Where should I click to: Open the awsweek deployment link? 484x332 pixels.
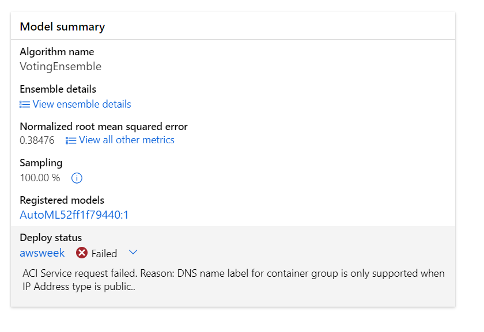click(42, 253)
